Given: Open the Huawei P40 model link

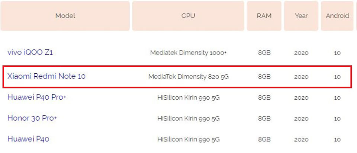Looking at the screenshot, I should 28,139.
